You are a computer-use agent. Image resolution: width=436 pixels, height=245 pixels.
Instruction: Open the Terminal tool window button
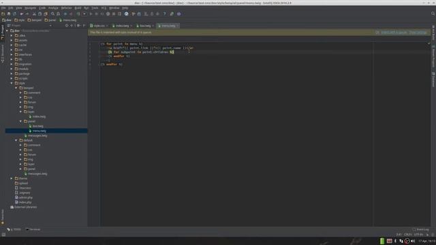click(x=33, y=229)
